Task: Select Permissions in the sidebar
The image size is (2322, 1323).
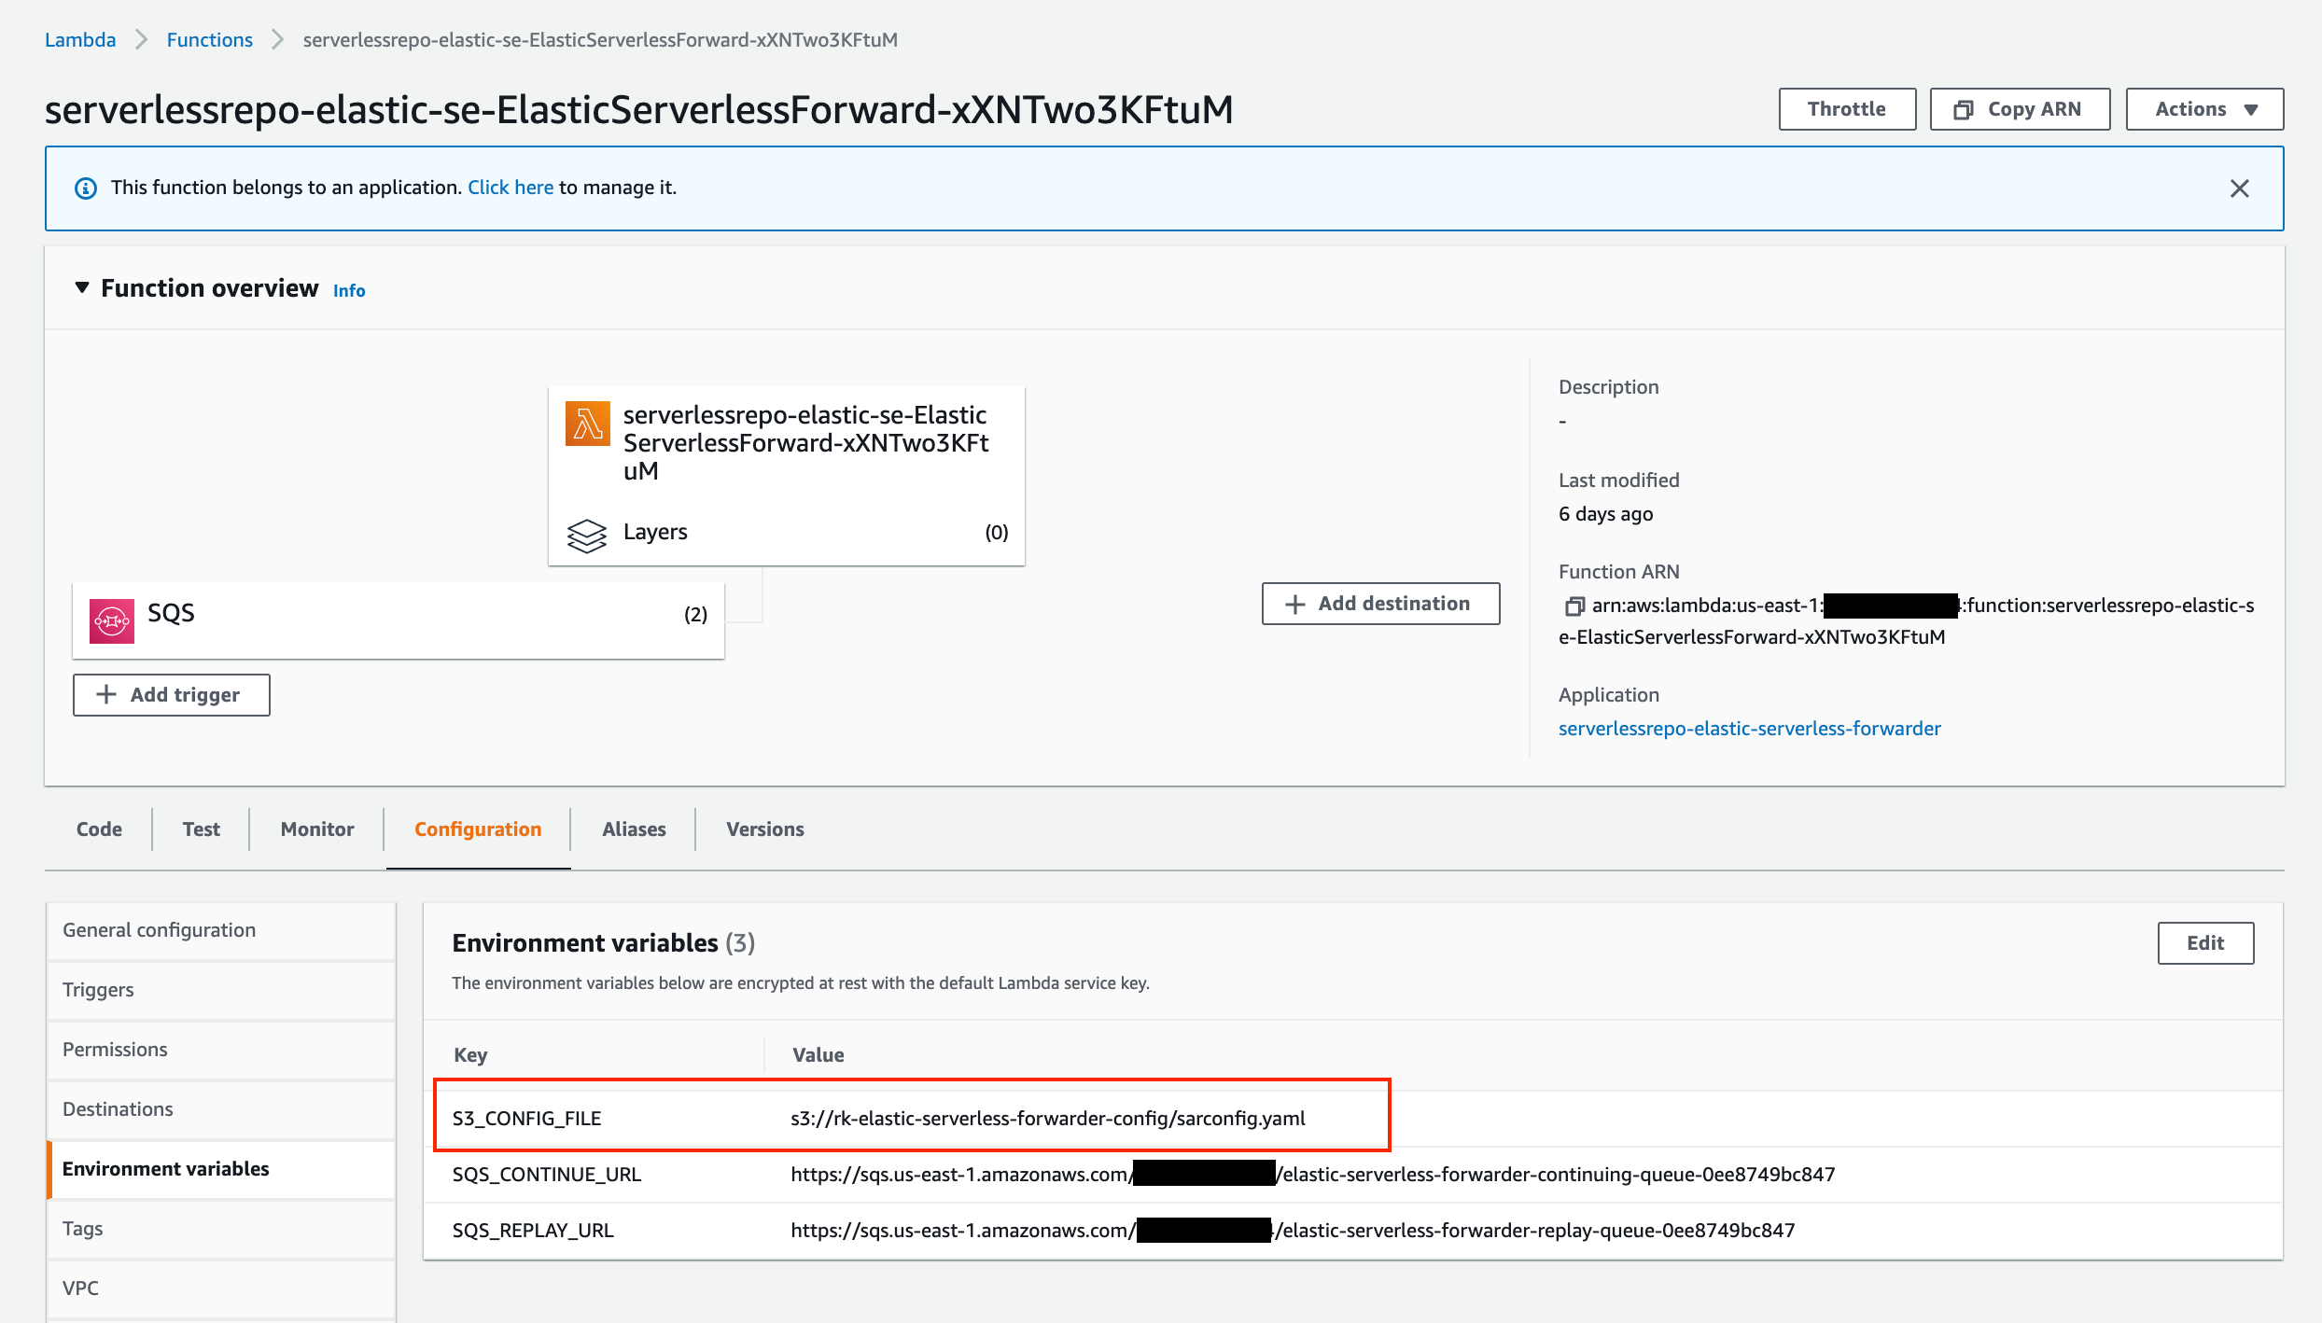Action: 221,1050
